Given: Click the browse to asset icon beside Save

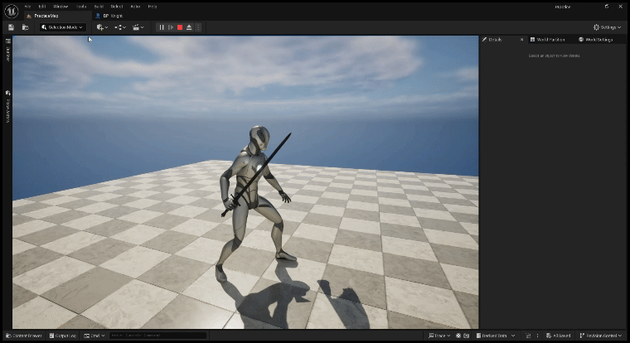Looking at the screenshot, I should coord(26,27).
